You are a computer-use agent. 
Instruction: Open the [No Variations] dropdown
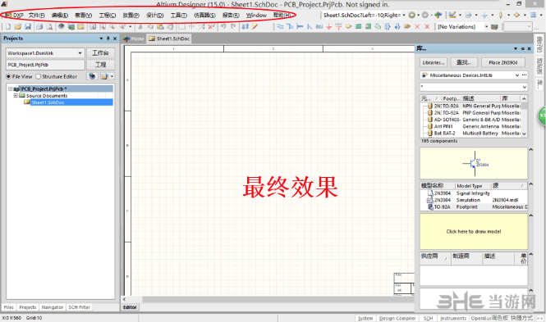[x=486, y=27]
